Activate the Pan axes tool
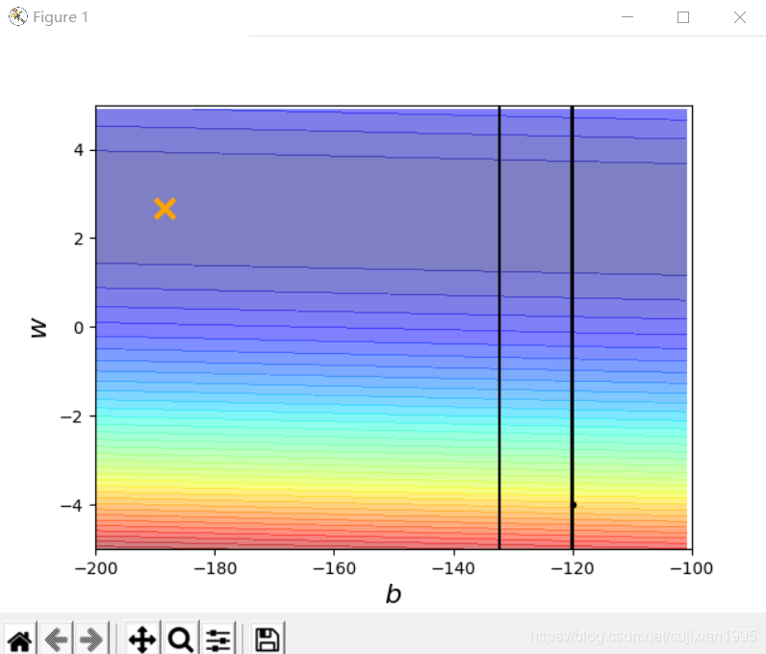 pyautogui.click(x=142, y=639)
